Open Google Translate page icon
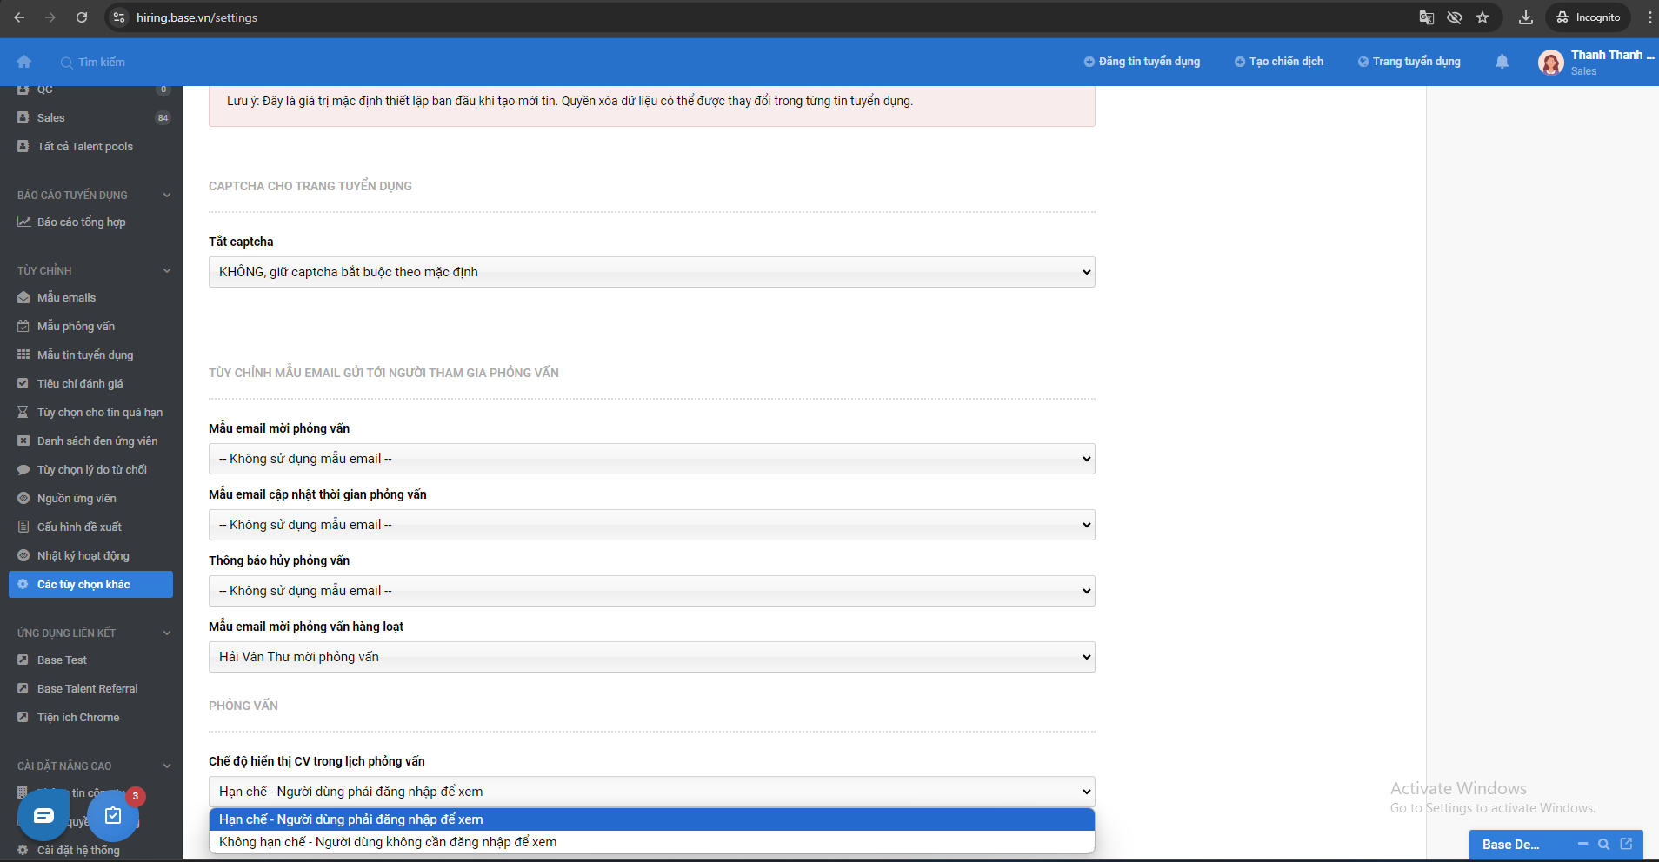 pyautogui.click(x=1427, y=17)
